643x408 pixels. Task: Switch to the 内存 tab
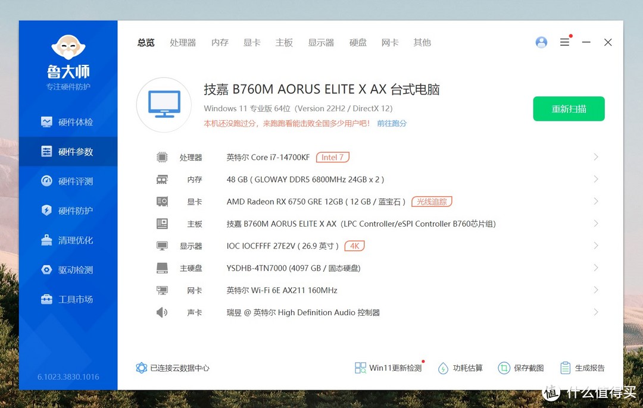tap(220, 42)
